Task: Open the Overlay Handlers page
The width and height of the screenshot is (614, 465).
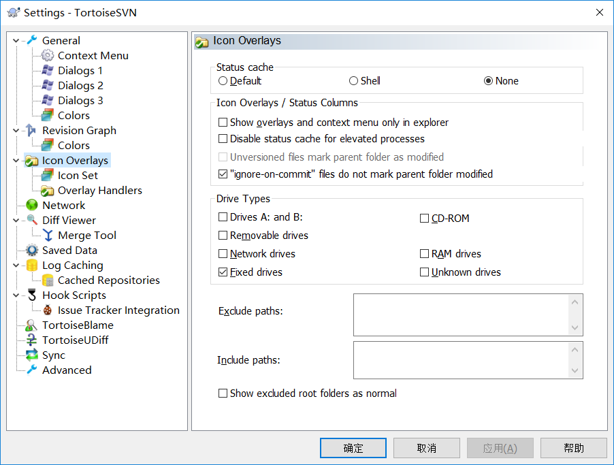Action: click(x=100, y=191)
